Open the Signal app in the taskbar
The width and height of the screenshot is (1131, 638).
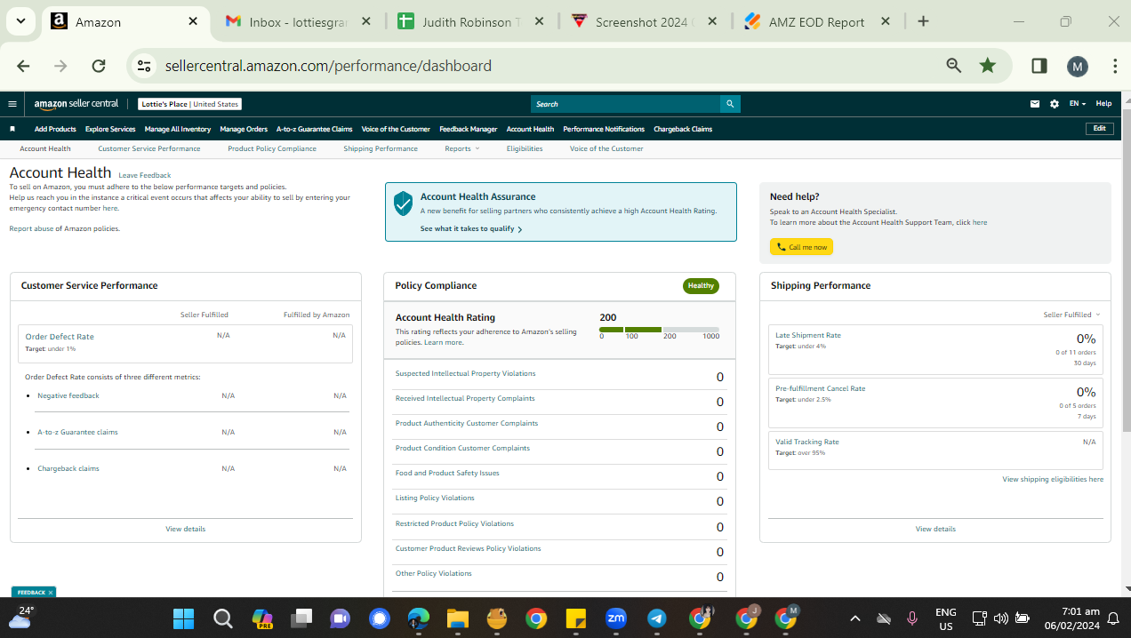pos(380,618)
